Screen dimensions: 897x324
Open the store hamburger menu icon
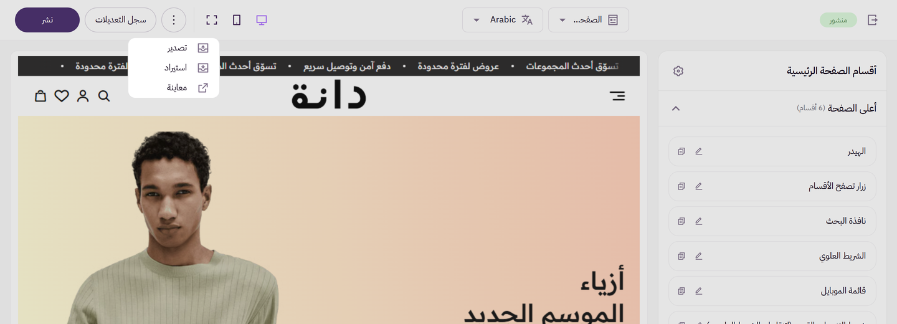pyautogui.click(x=617, y=96)
